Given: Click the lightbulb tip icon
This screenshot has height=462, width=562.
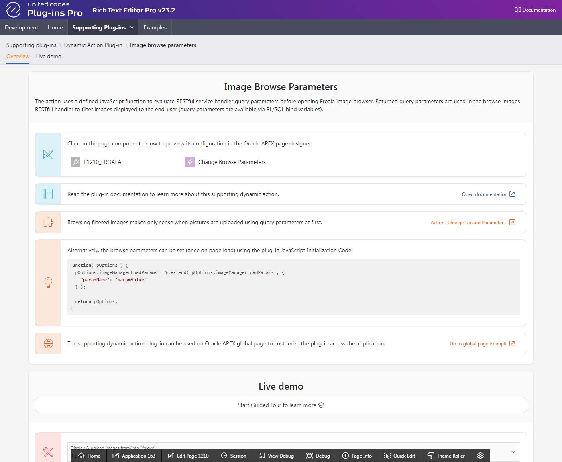Looking at the screenshot, I should 48,283.
